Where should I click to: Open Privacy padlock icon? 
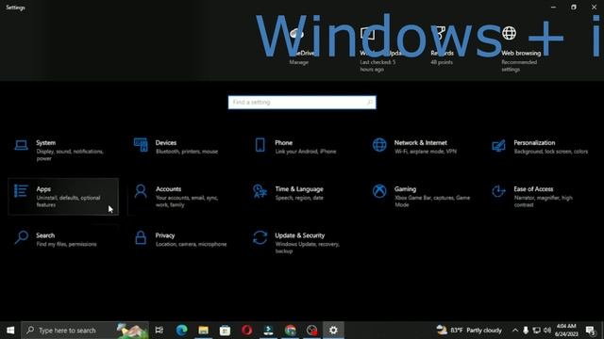coord(141,237)
